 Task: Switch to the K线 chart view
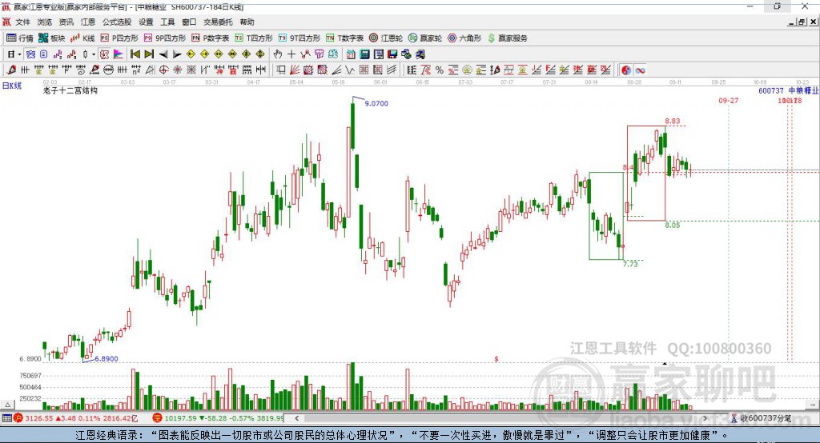(82, 38)
